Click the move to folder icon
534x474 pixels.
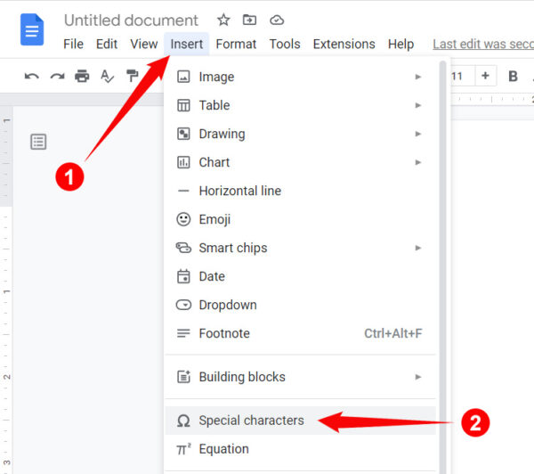(x=249, y=20)
